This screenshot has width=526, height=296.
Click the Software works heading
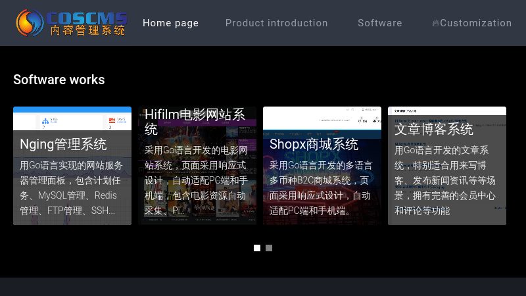click(59, 80)
